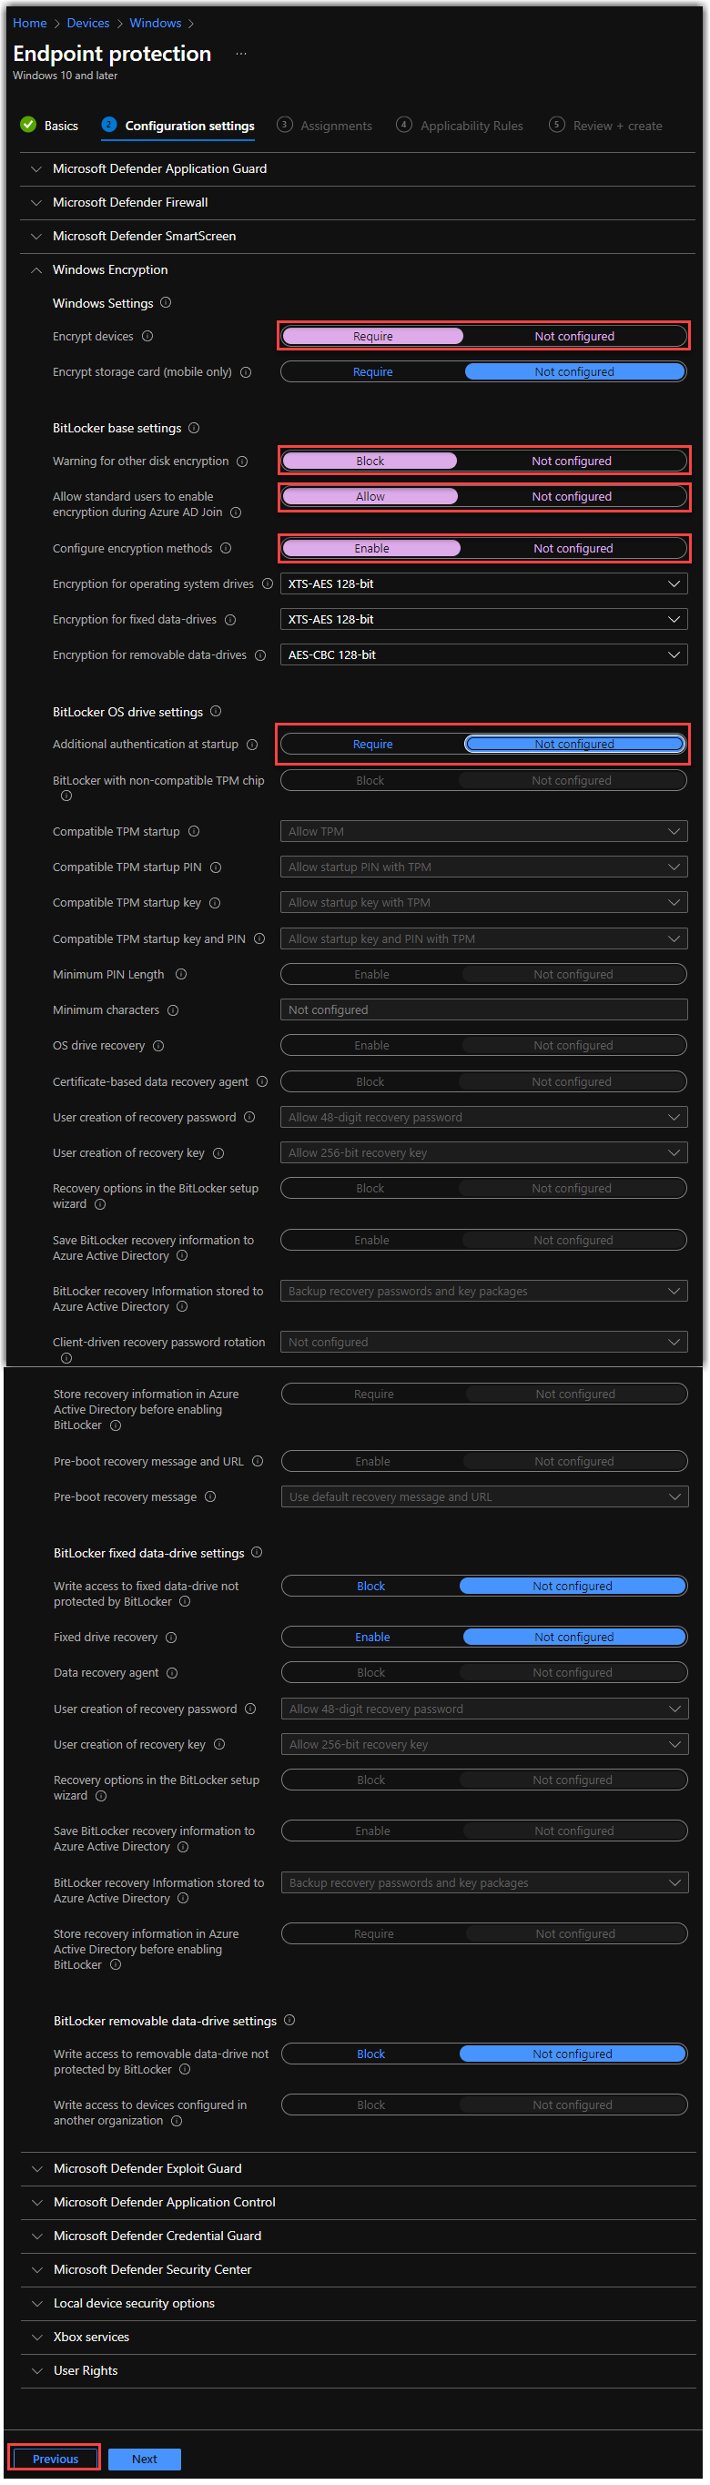Show info for Minimum characters
This screenshot has height=2485, width=710.
pyautogui.click(x=174, y=1011)
